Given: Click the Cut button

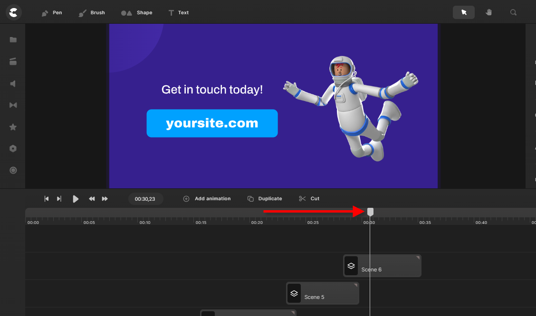Looking at the screenshot, I should coord(309,199).
